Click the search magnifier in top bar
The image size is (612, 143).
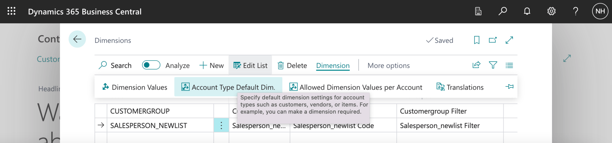point(502,11)
